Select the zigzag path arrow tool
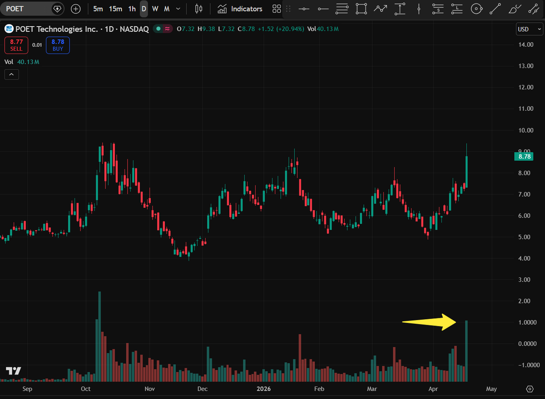545x399 pixels. coord(381,9)
